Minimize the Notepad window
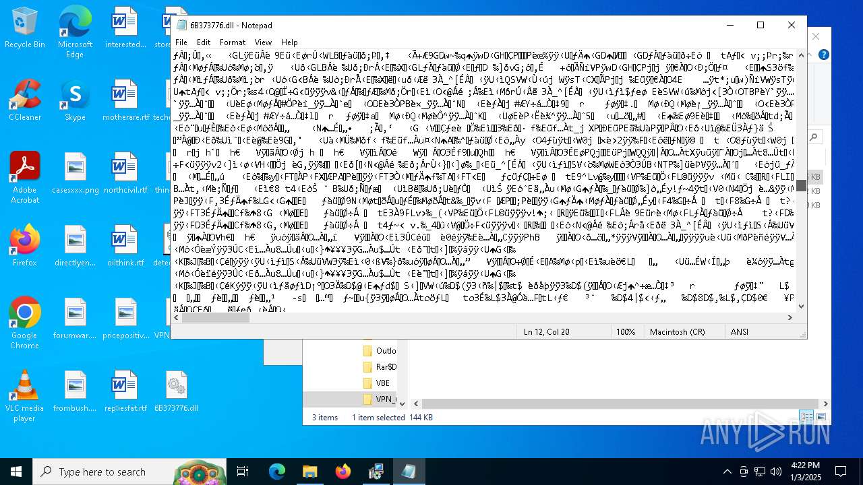This screenshot has width=863, height=485. [x=730, y=25]
